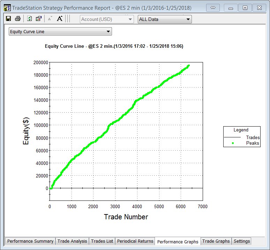Switch to the Performance Summary tab
Image resolution: width=270 pixels, height=250 pixels.
[30, 241]
